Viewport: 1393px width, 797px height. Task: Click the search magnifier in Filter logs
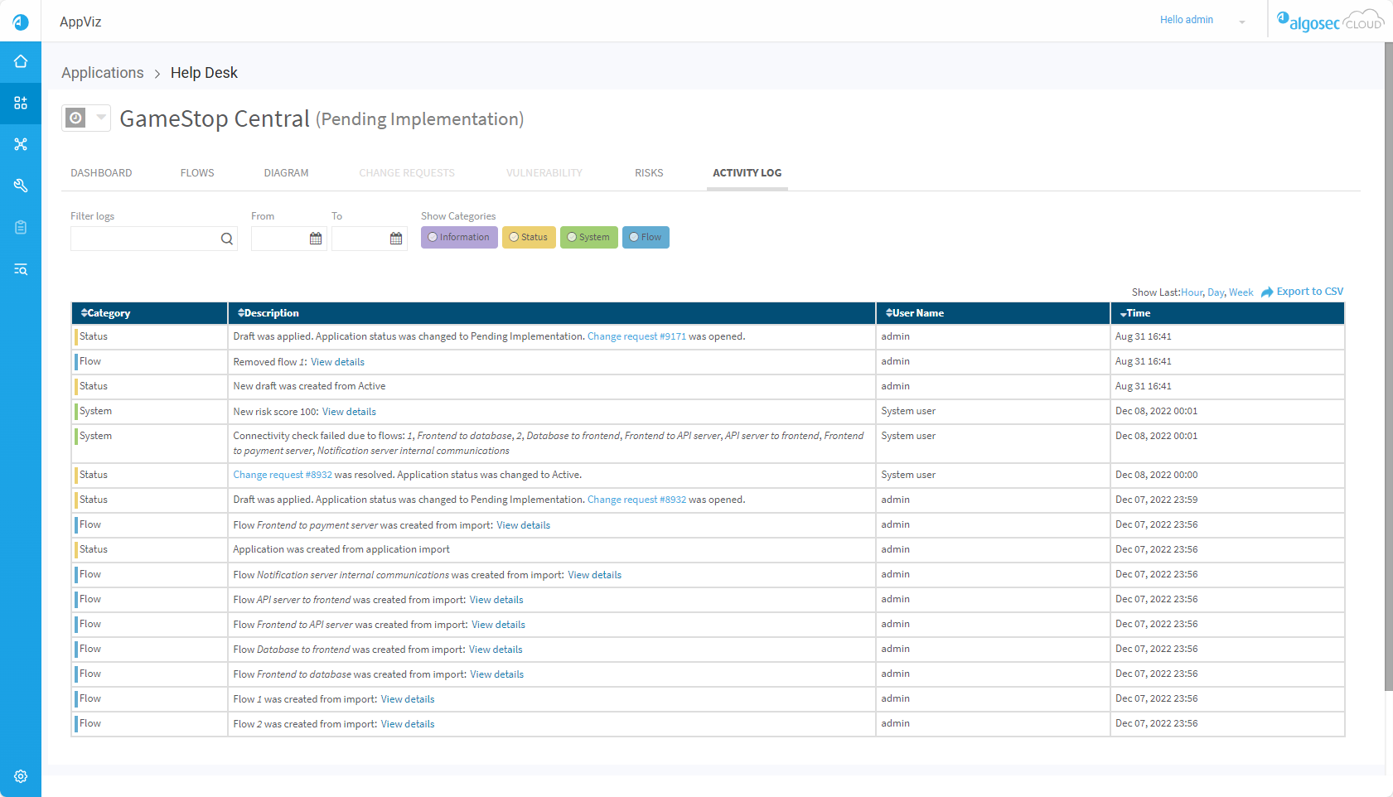pos(226,239)
